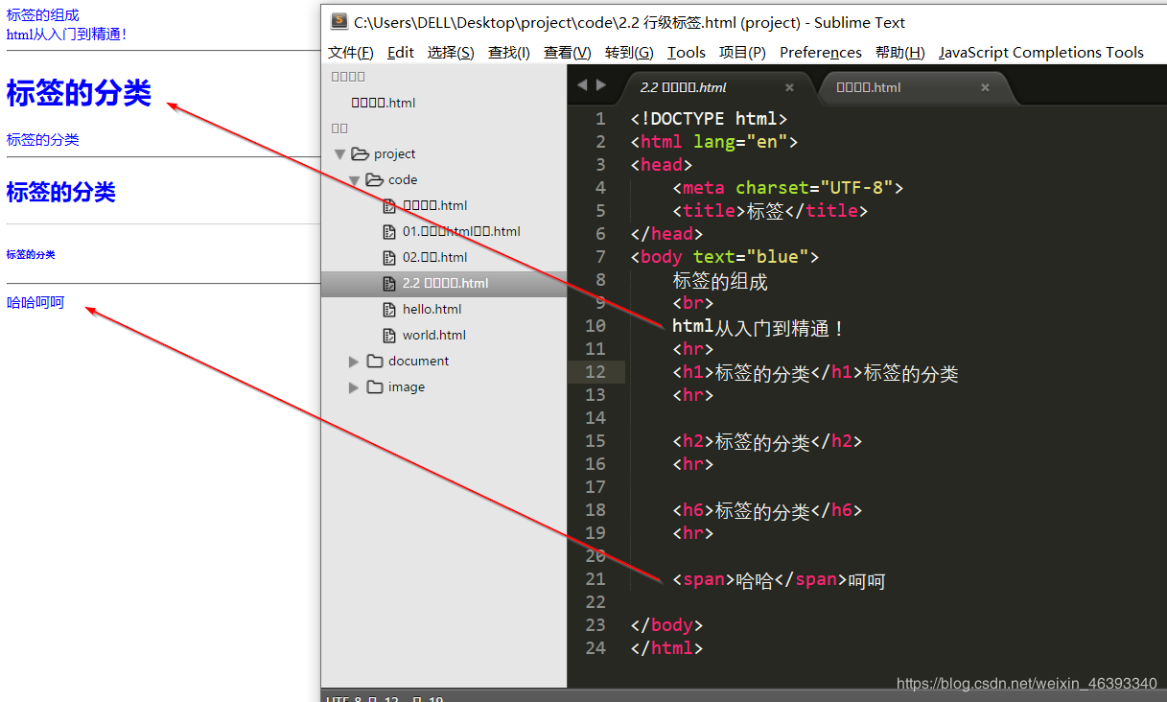1167x702 pixels.
Task: Click the <span>哈哈</span>呵呵 code line
Action: coord(779,580)
